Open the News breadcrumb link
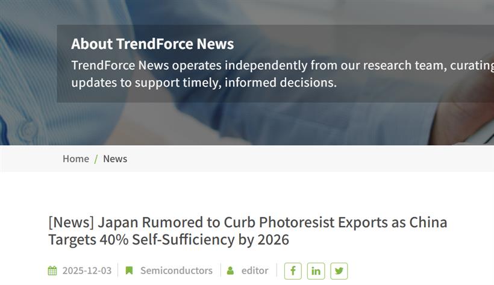The image size is (494, 285). coord(115,158)
